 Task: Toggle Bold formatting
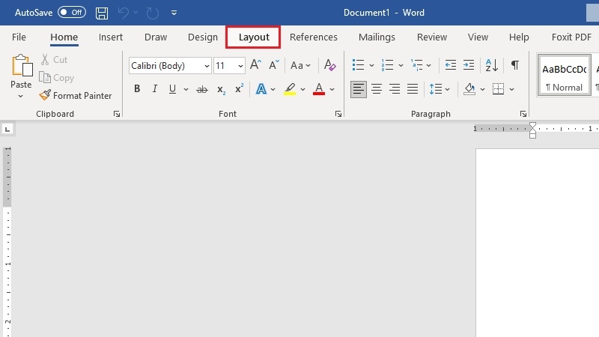[x=137, y=89]
